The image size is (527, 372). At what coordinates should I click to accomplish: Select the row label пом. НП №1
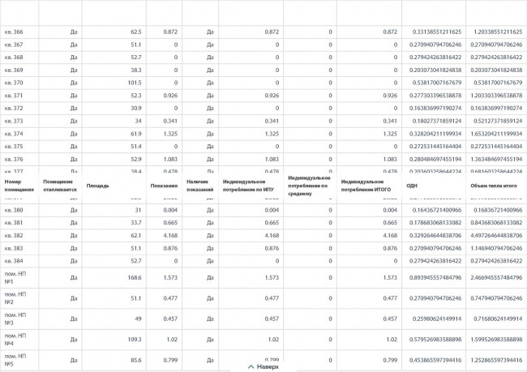click(15, 277)
